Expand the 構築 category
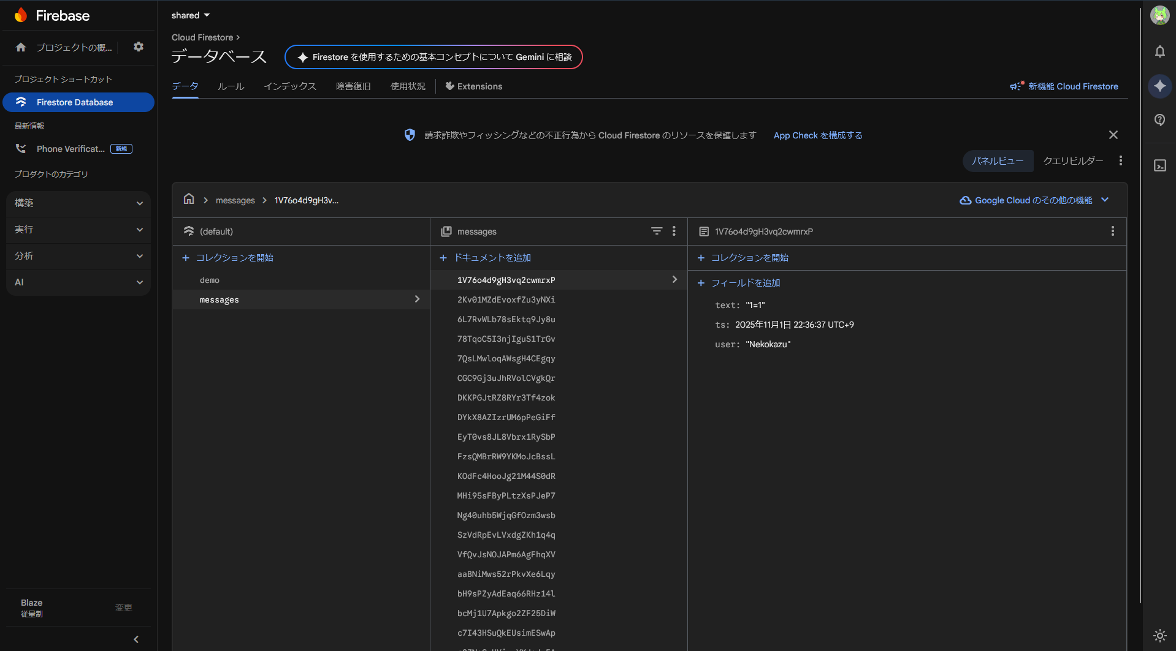This screenshot has width=1176, height=651. click(78, 203)
